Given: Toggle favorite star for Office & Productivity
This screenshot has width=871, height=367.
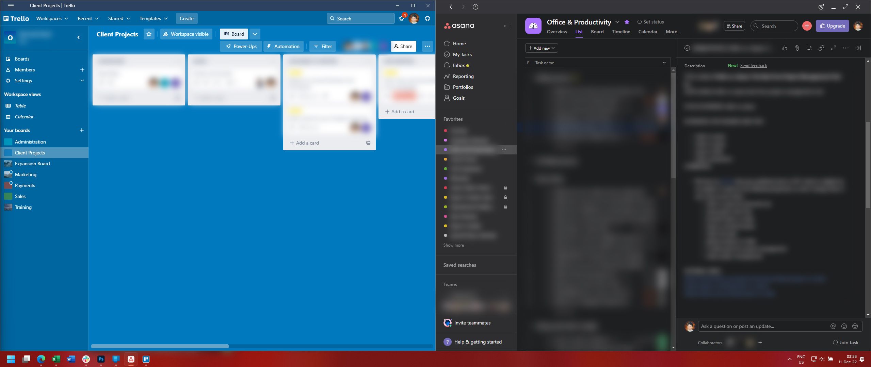Looking at the screenshot, I should (x=627, y=22).
